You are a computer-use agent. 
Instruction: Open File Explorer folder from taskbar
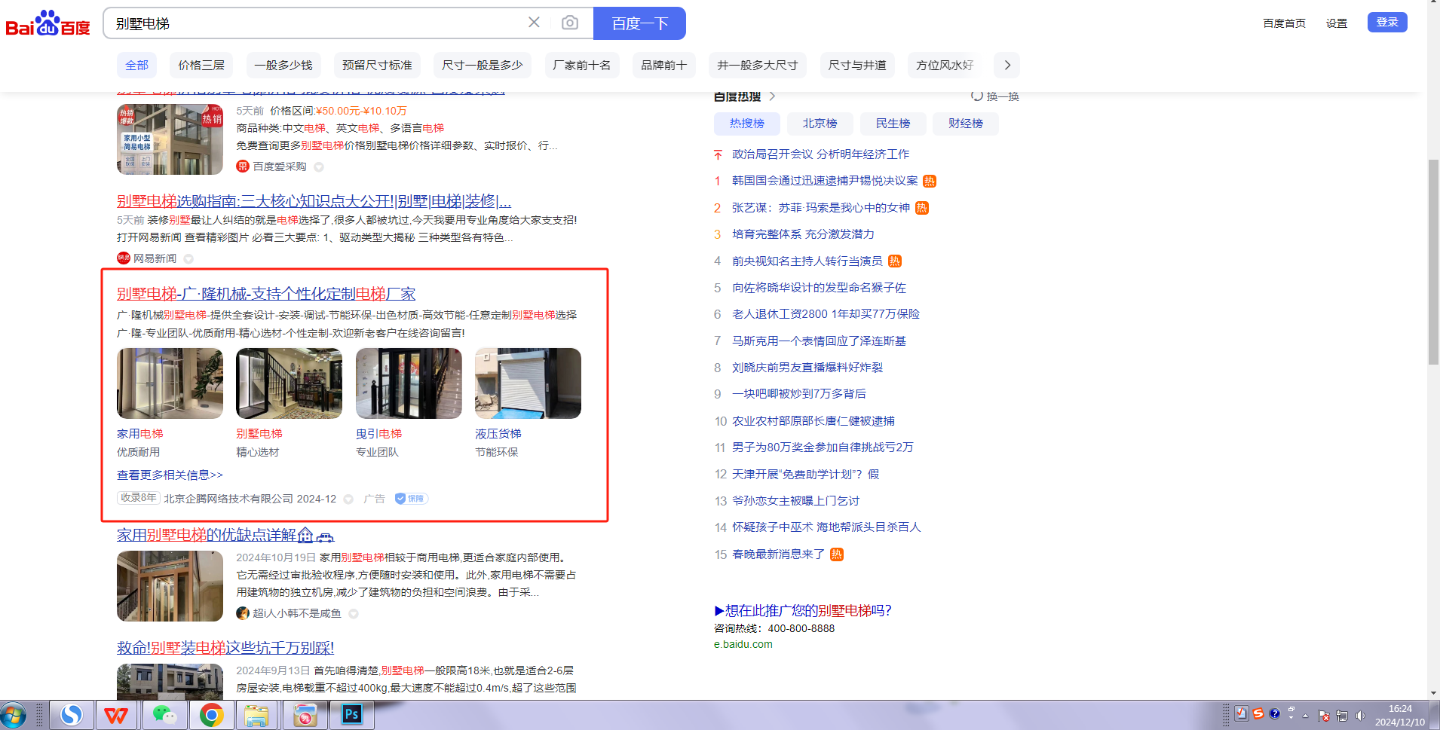click(257, 715)
